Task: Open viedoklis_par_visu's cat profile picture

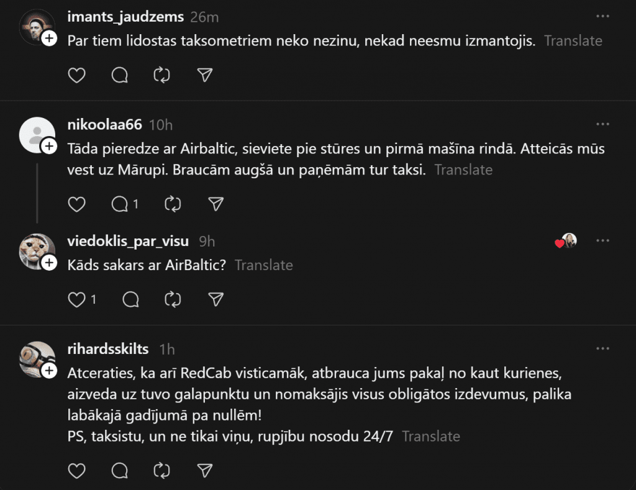Action: (36, 251)
